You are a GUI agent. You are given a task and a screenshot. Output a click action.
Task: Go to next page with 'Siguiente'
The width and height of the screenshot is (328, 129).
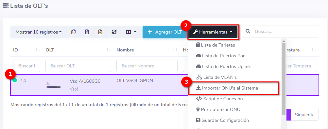coord(304,115)
